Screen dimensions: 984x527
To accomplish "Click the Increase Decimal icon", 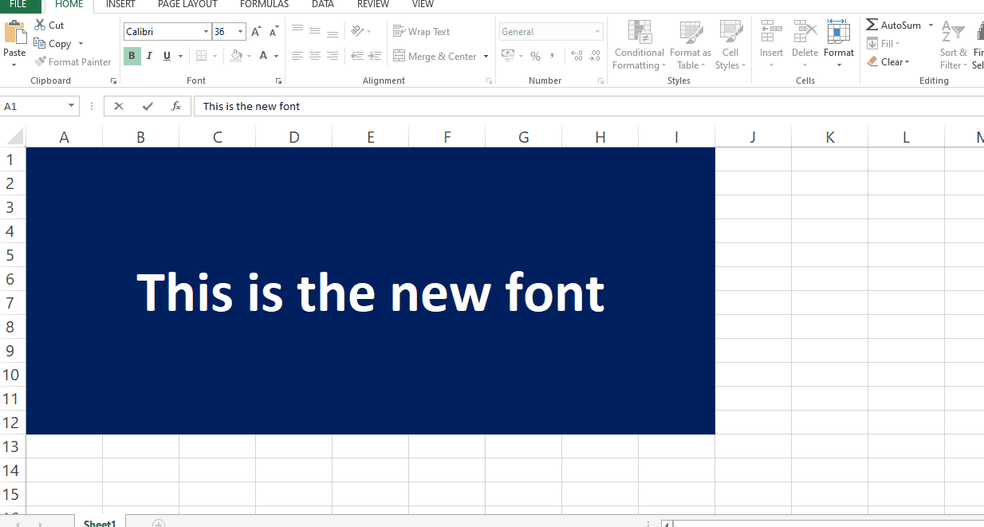I will click(576, 56).
